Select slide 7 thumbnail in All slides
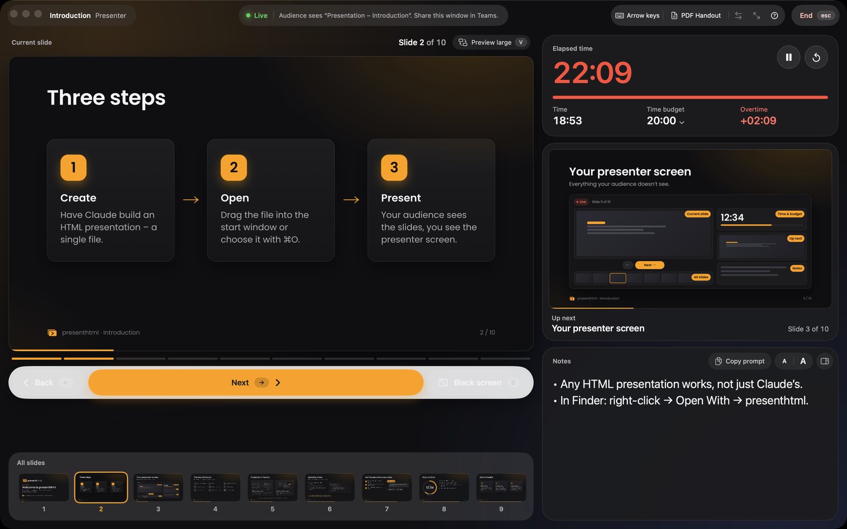This screenshot has width=847, height=529. [x=387, y=487]
